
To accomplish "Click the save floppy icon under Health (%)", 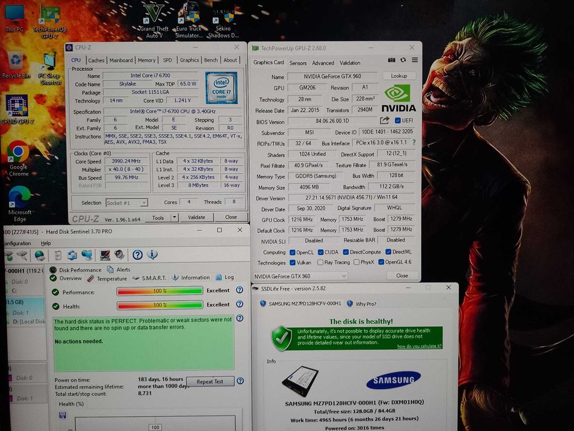I will pyautogui.click(x=63, y=415).
